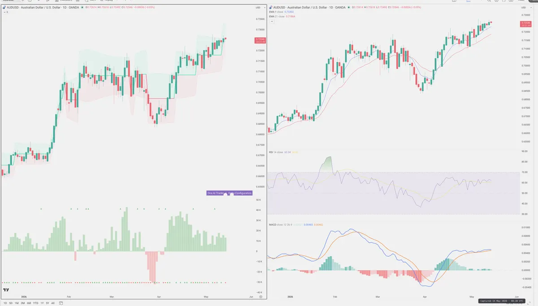The width and height of the screenshot is (538, 306).
Task: Click the AUDUSD symbol title on right chart
Action: 309,8
